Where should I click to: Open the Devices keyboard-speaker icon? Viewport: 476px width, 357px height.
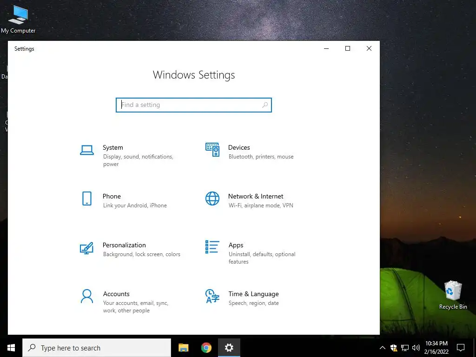coord(212,150)
